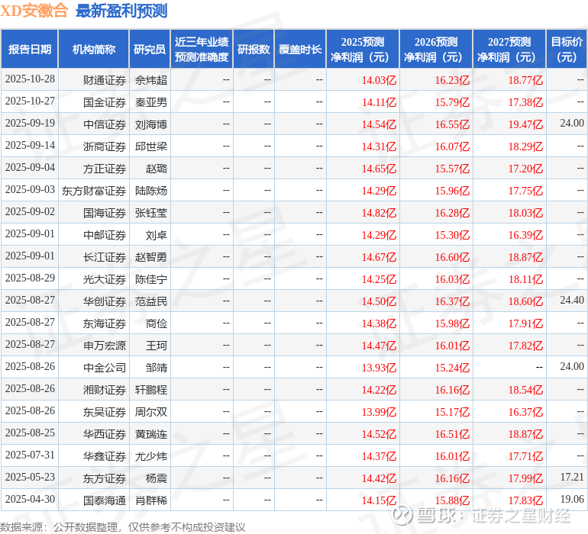Click the 19.47亿 profit value
Viewport: 588px width, 534px height.
pos(525,124)
